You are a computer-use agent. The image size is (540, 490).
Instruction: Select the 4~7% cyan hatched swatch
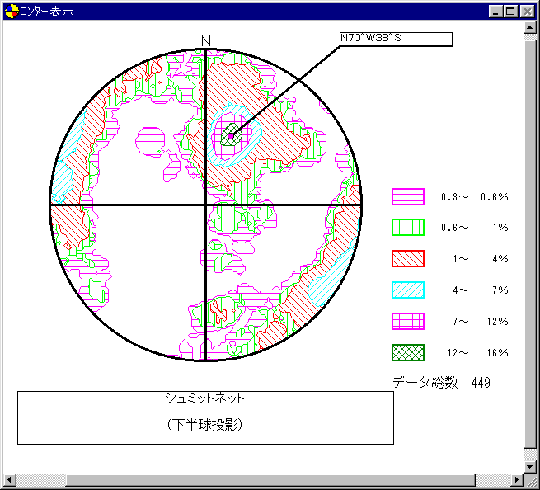(408, 290)
